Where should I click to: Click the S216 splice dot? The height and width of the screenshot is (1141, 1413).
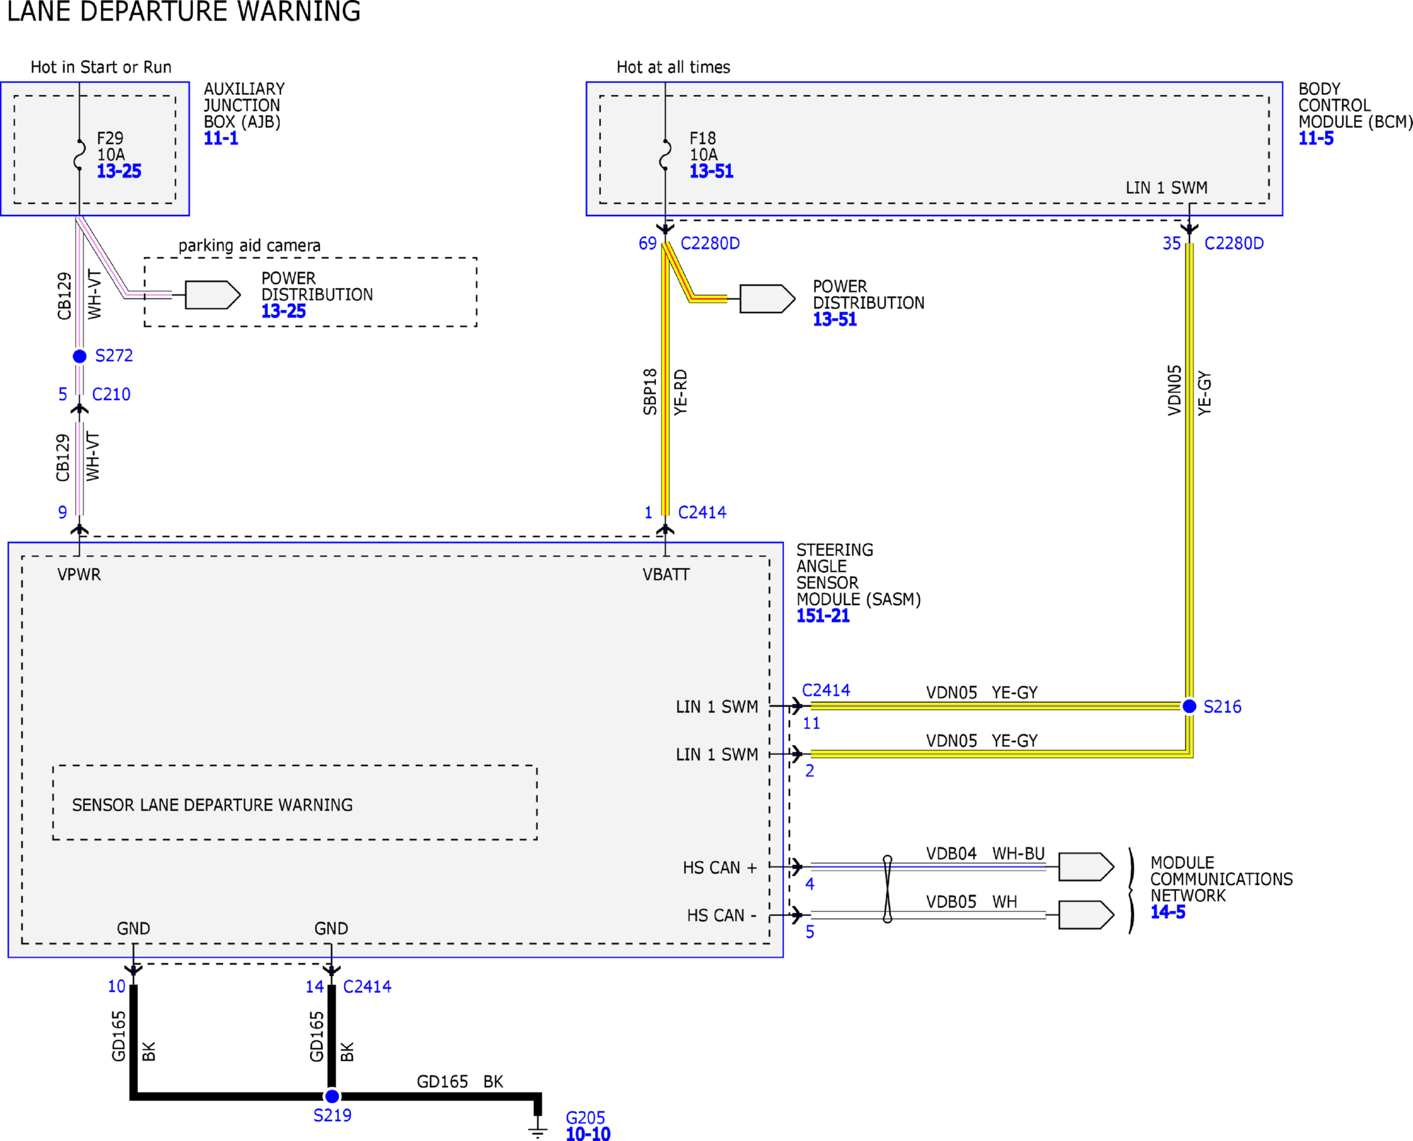(1189, 706)
